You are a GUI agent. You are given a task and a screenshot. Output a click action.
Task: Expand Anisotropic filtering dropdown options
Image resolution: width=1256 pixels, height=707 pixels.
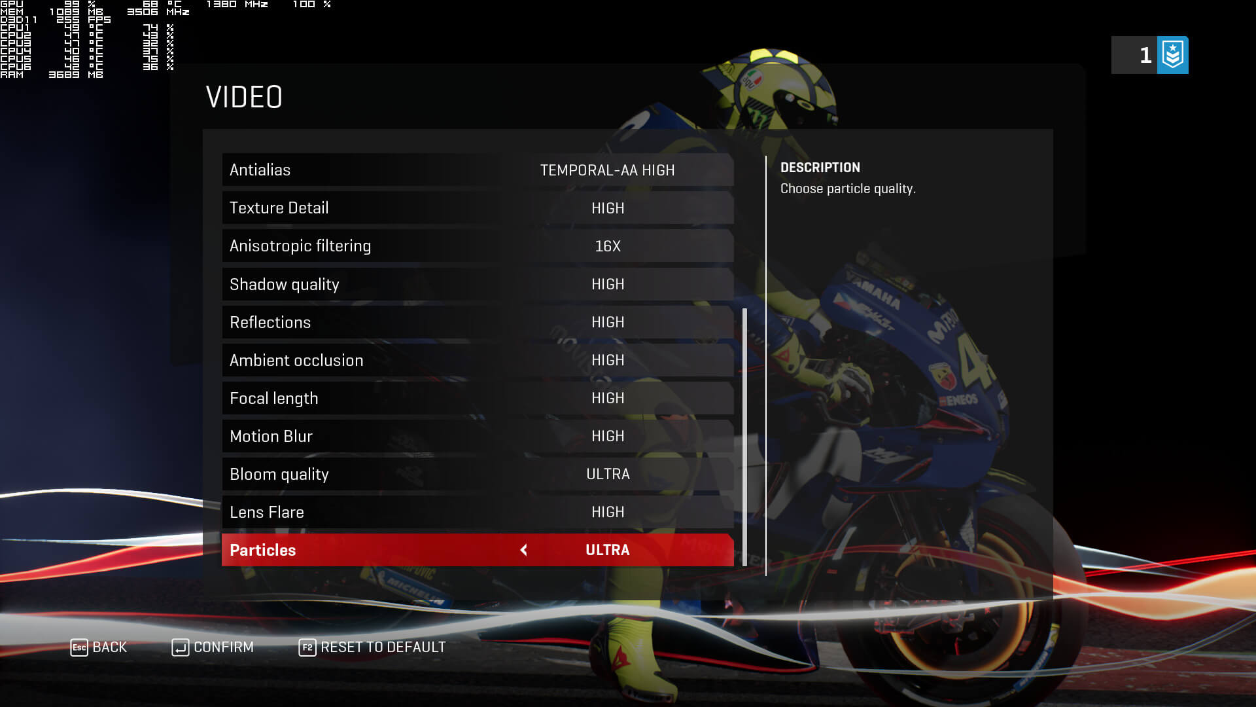tap(607, 246)
